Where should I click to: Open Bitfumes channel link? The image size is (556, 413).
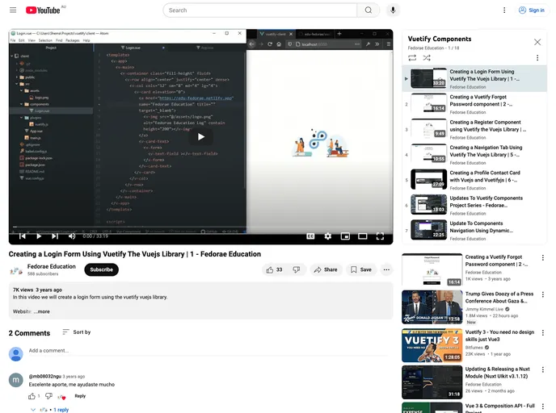point(474,348)
